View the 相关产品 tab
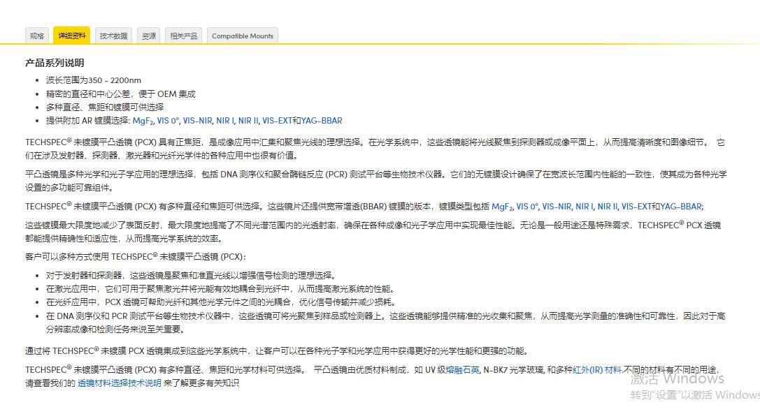Image resolution: width=760 pixels, height=414 pixels. [x=183, y=36]
